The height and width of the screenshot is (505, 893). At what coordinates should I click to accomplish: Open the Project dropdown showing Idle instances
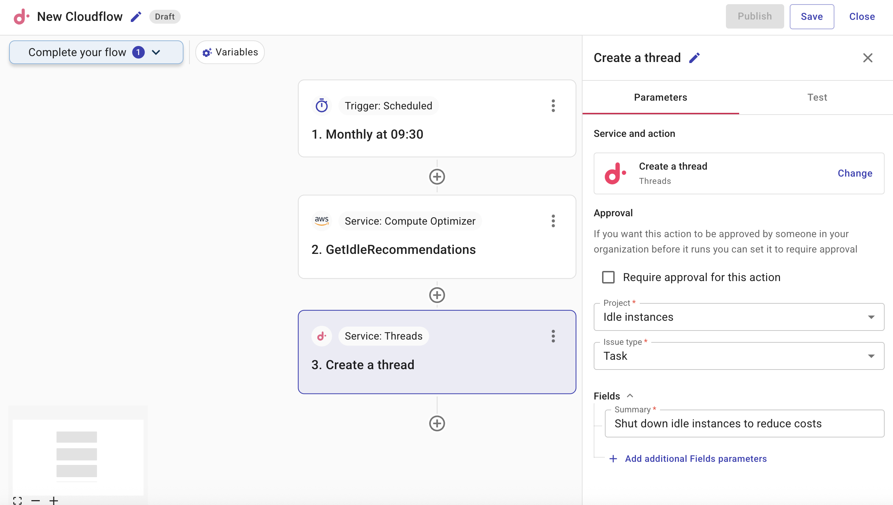coord(738,317)
